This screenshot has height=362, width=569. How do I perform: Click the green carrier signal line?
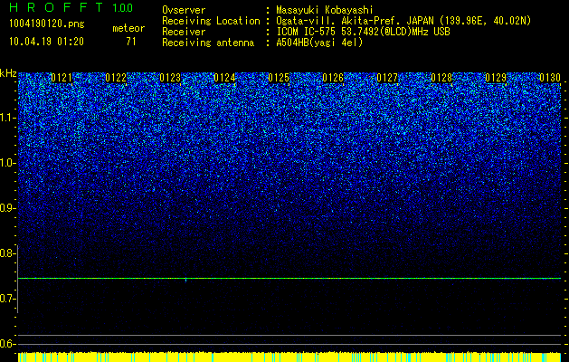point(289,278)
